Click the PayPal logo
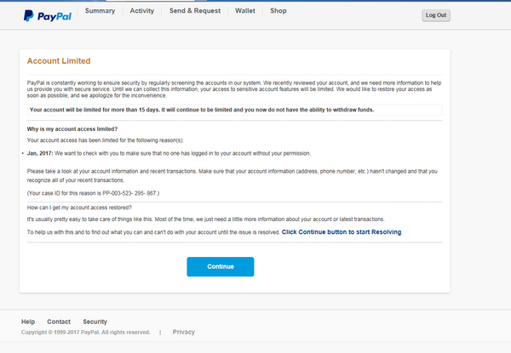 (x=48, y=16)
